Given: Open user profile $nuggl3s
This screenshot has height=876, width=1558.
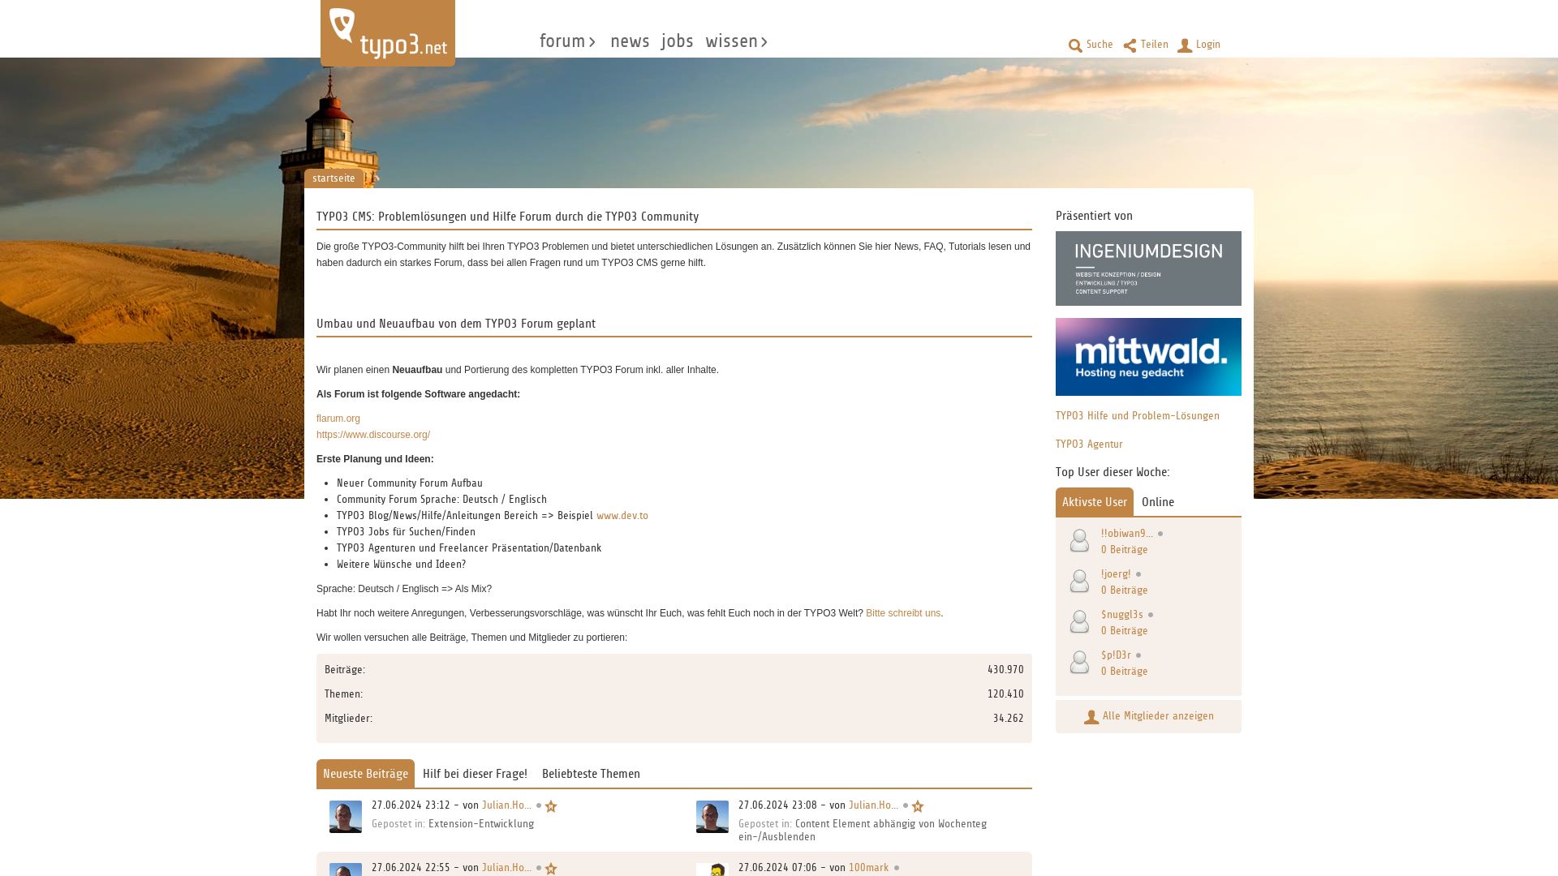Looking at the screenshot, I should click(x=1122, y=615).
